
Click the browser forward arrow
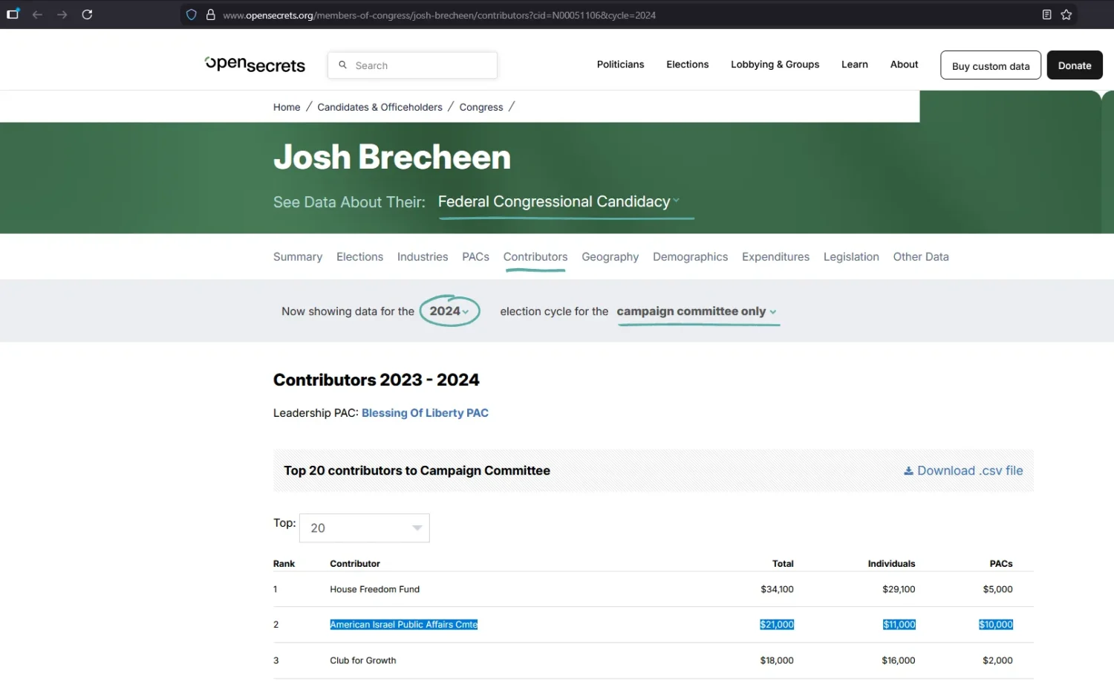62,15
